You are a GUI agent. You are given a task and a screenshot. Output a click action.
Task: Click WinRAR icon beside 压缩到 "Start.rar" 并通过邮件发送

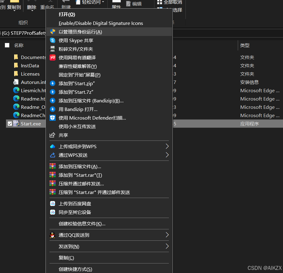(x=53, y=192)
